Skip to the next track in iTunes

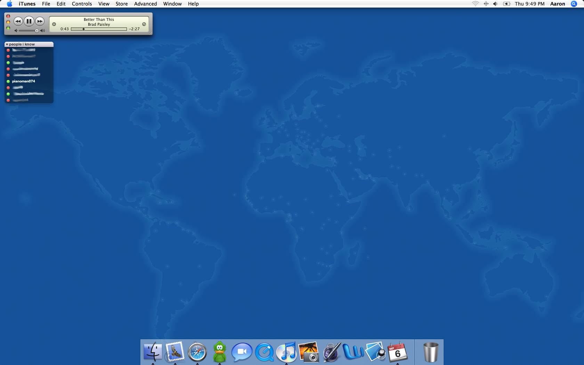[x=40, y=21]
